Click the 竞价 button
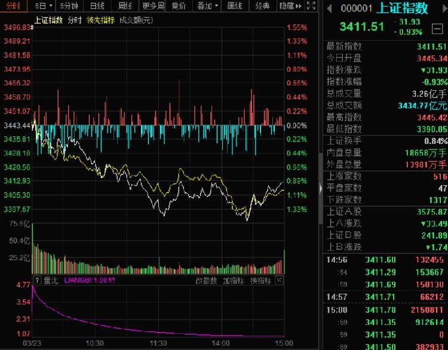The width and height of the screenshot is (448, 350). coord(179,6)
